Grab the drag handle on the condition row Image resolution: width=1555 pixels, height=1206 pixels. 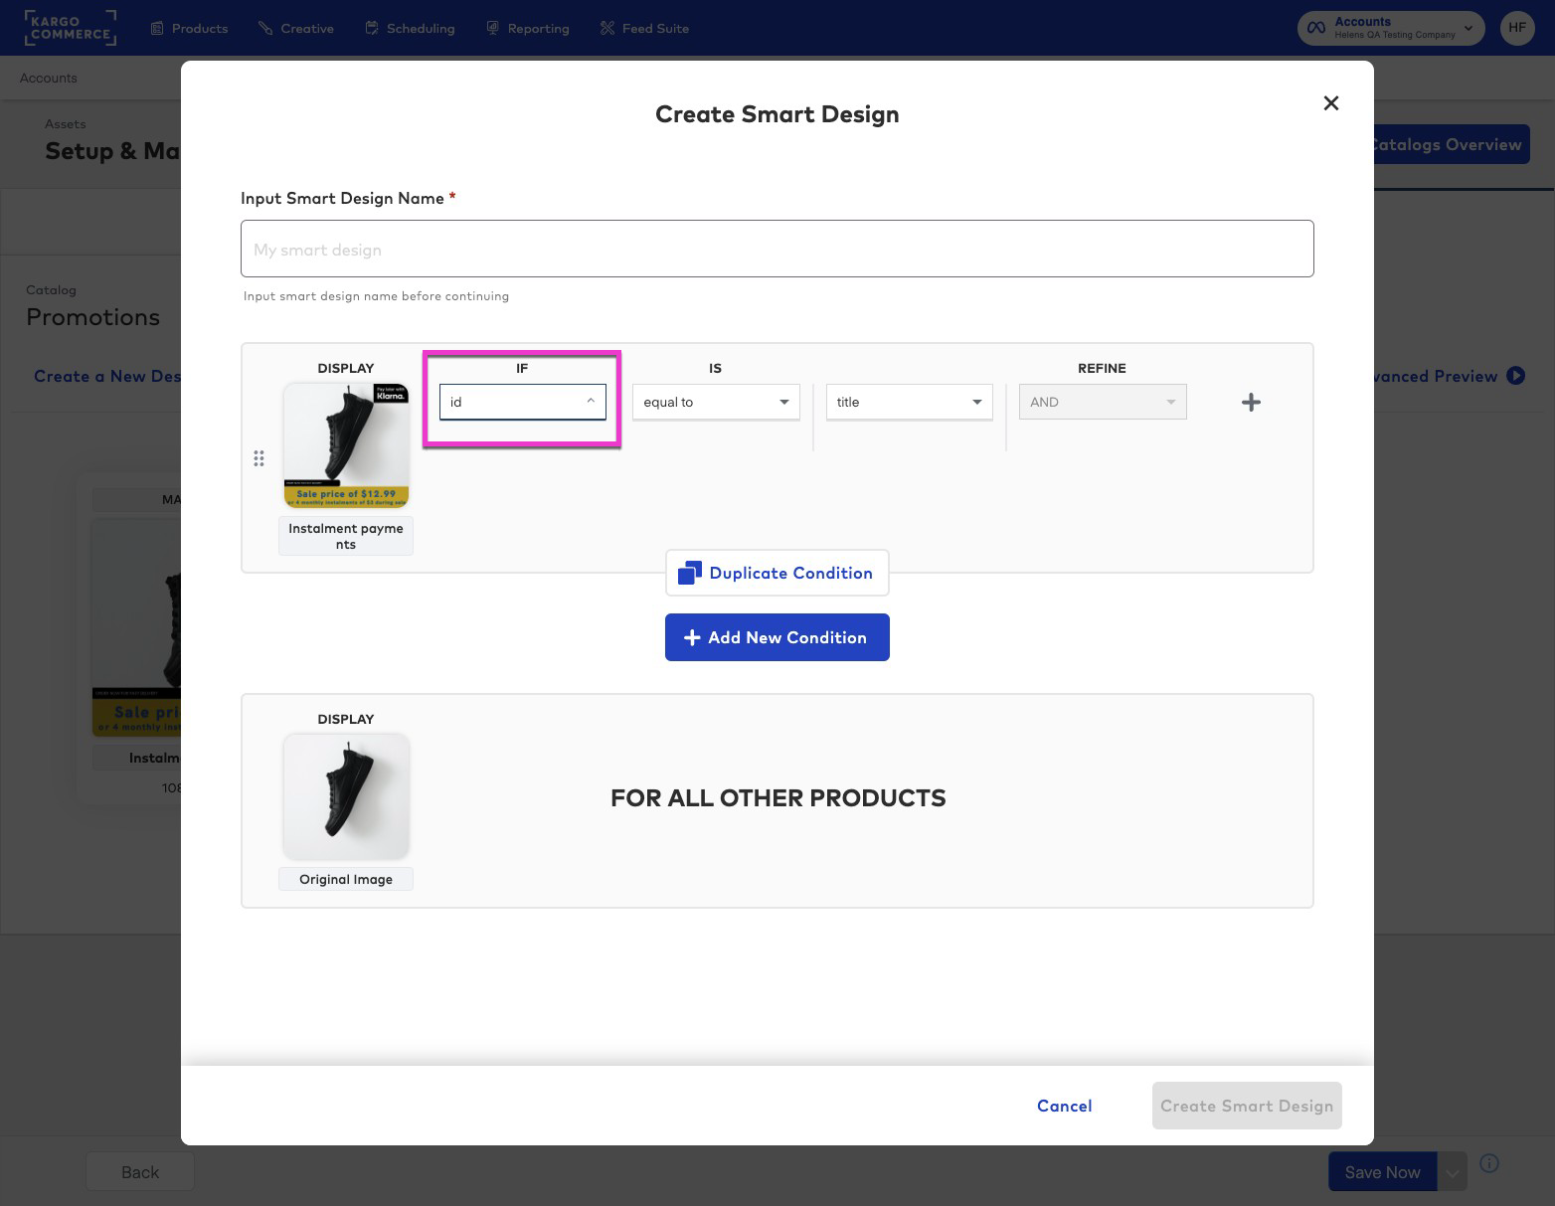click(259, 458)
